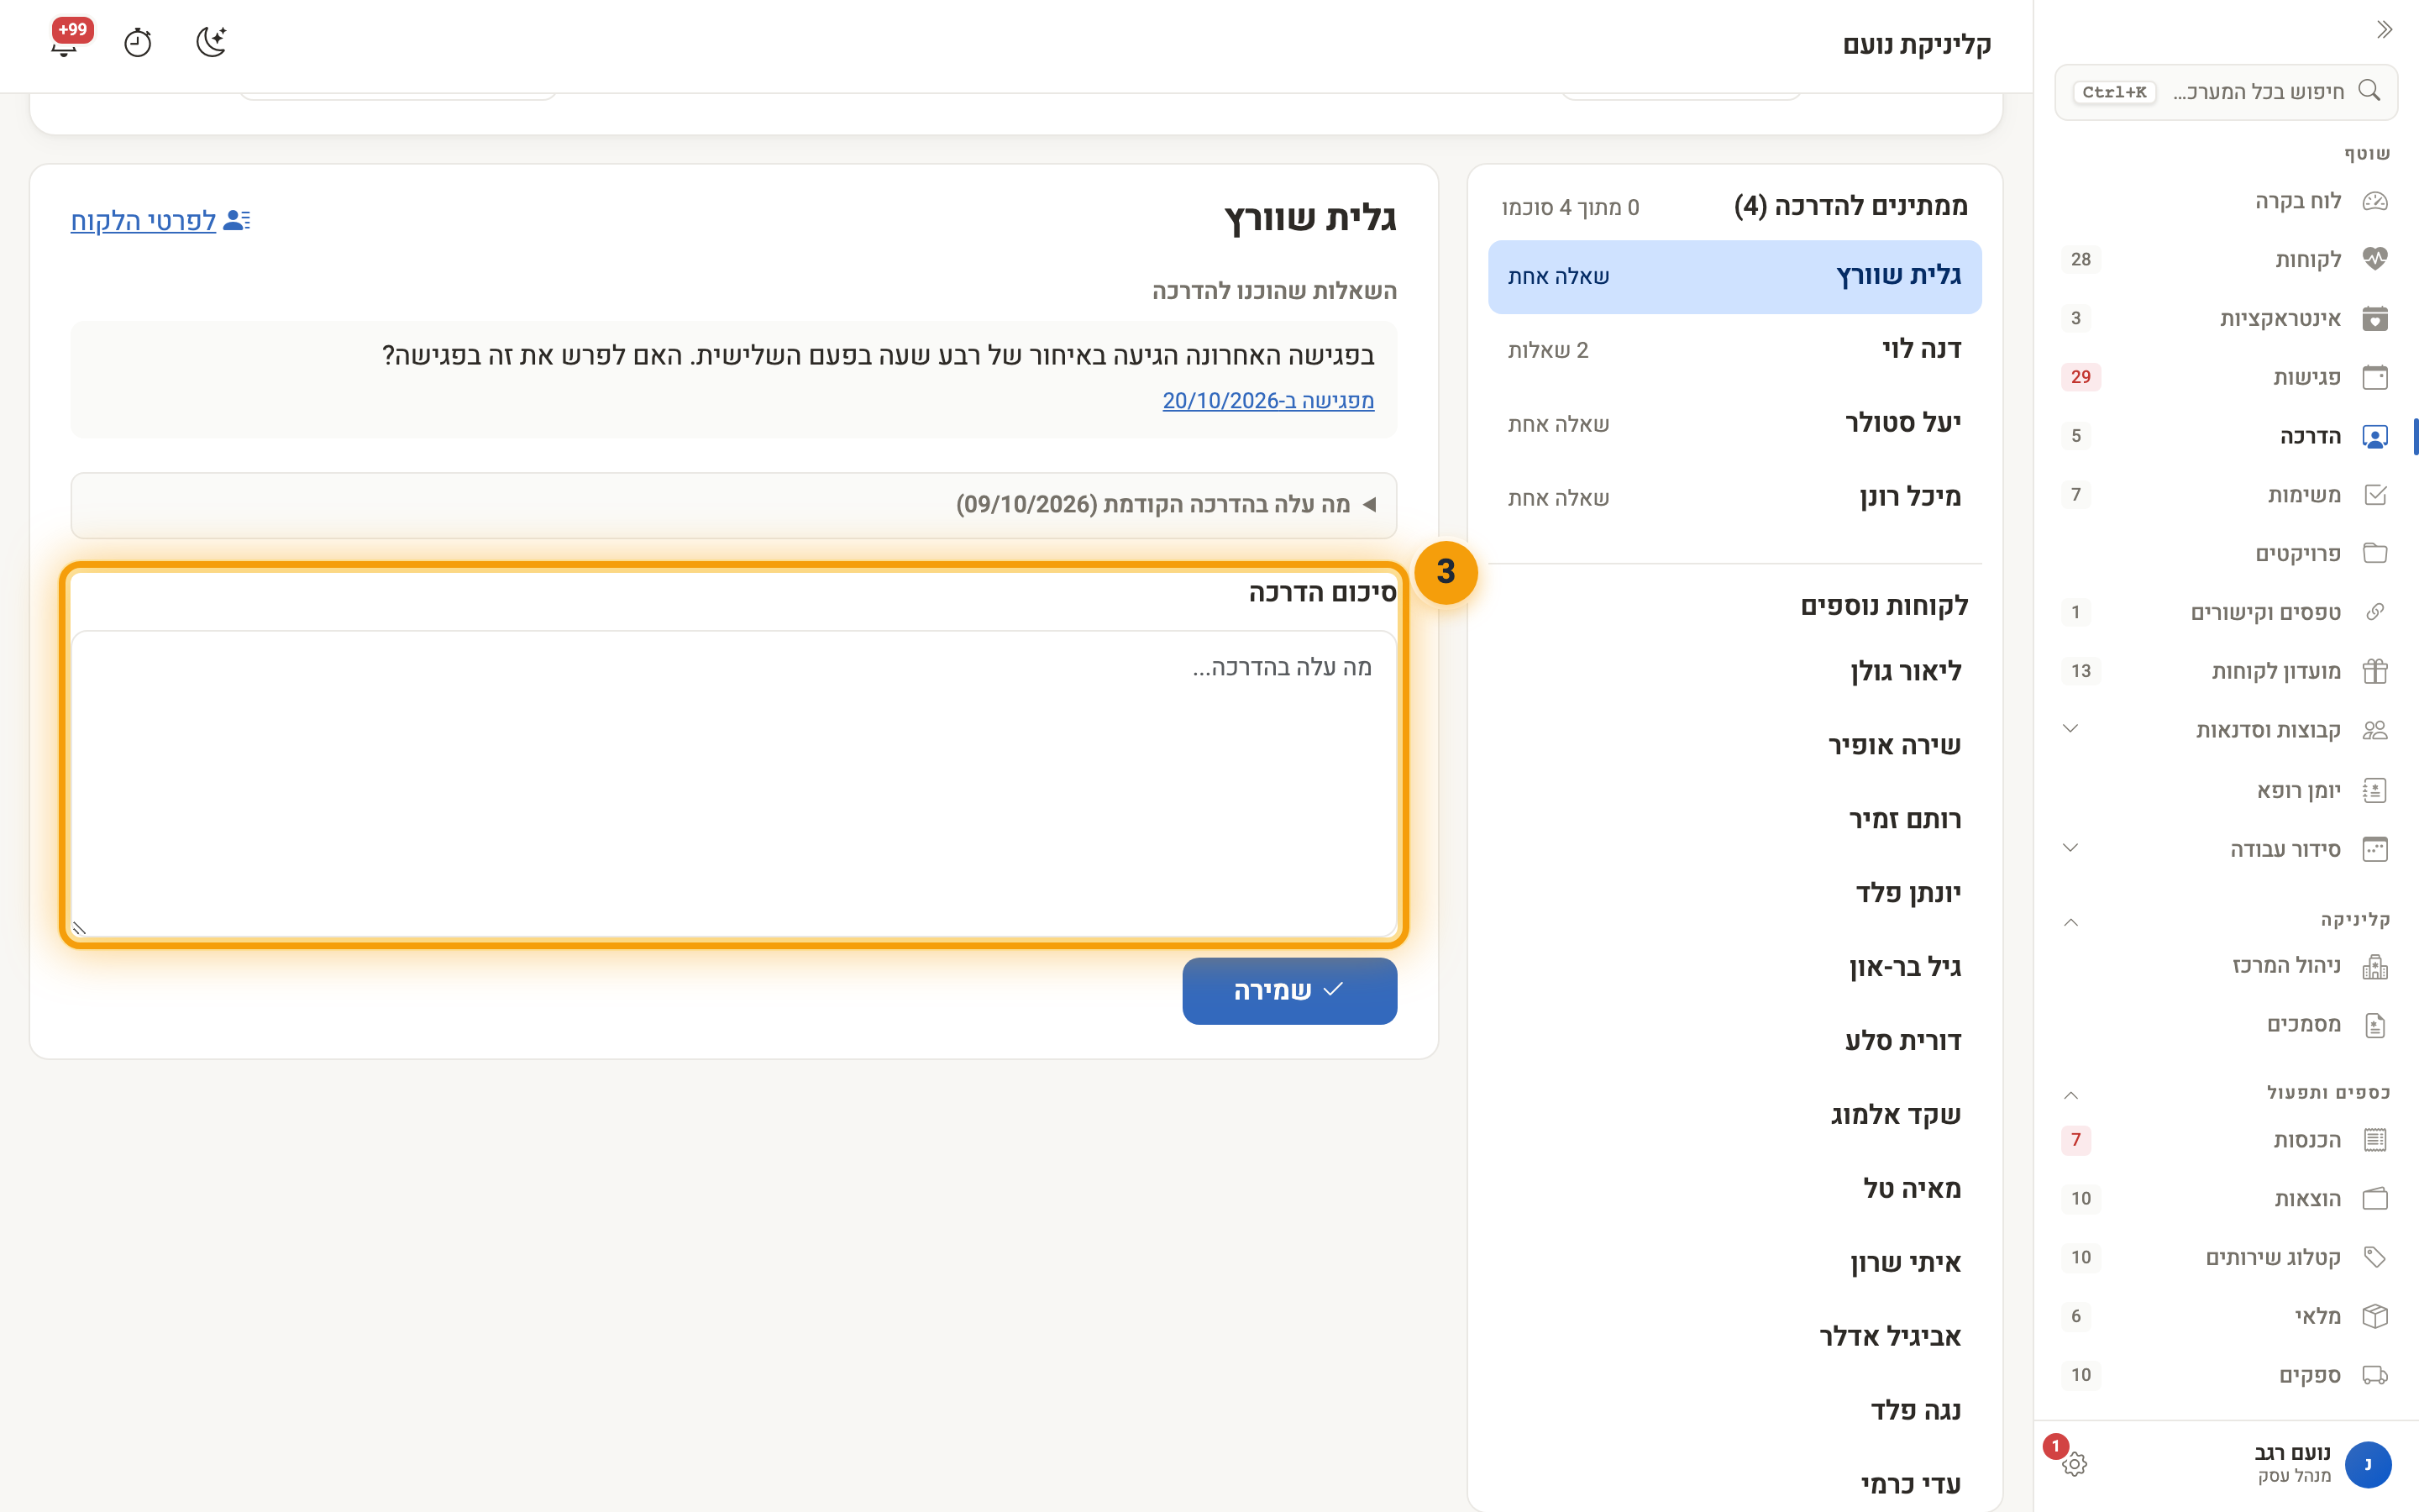Click the user avatar נ
2419x1512 pixels.
[x=2367, y=1464]
